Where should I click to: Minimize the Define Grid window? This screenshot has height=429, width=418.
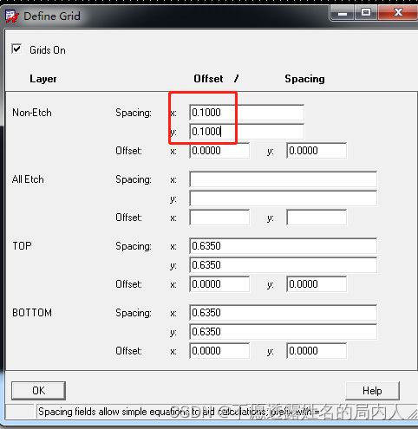(x=343, y=13)
